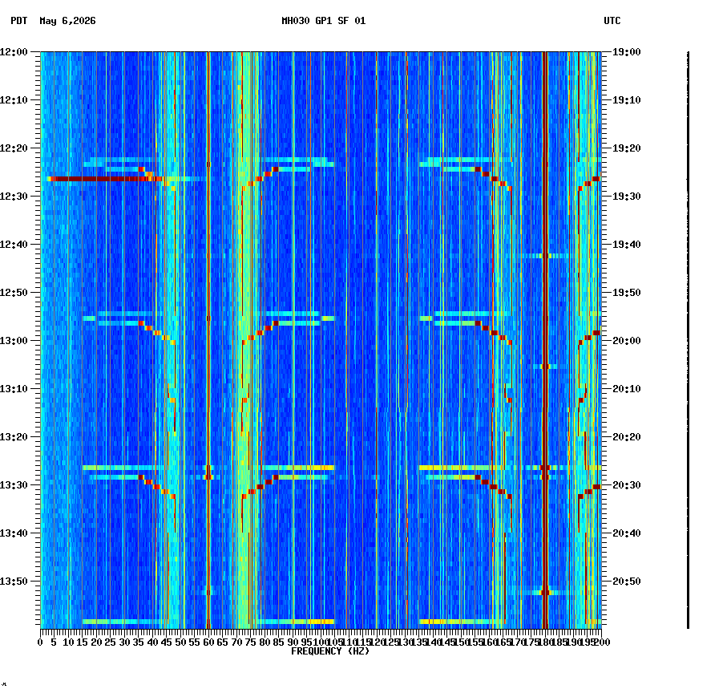Click the 20:00 UTC time label
Image resolution: width=723 pixels, height=693 pixels.
[627, 341]
